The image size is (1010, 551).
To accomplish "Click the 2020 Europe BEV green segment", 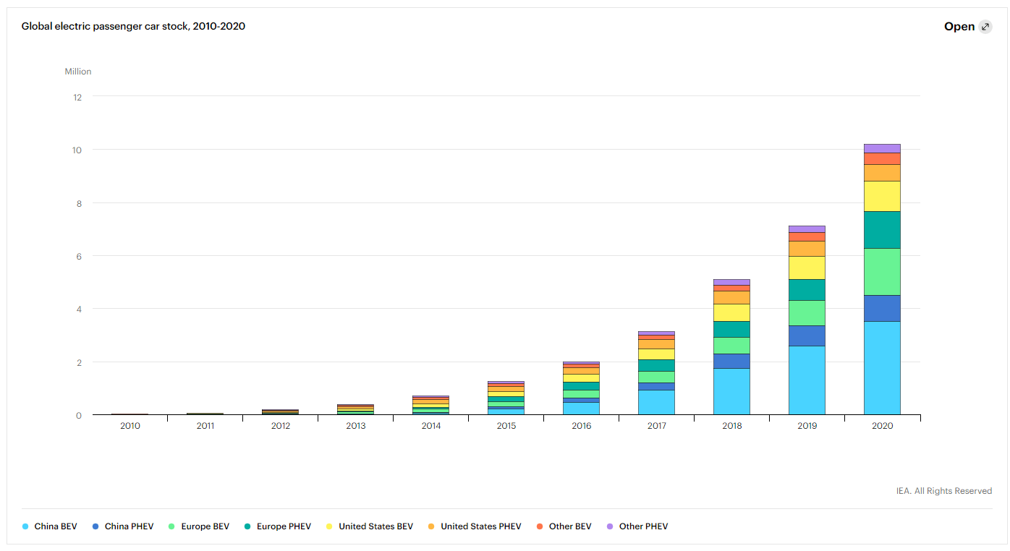I will [x=882, y=272].
